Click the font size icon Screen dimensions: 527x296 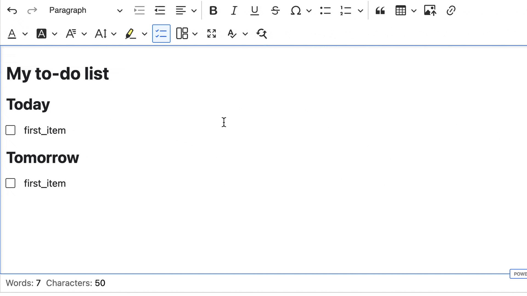(x=101, y=34)
